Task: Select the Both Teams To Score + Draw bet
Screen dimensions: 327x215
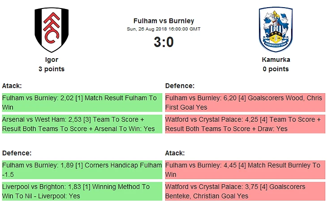Action: tap(245, 124)
